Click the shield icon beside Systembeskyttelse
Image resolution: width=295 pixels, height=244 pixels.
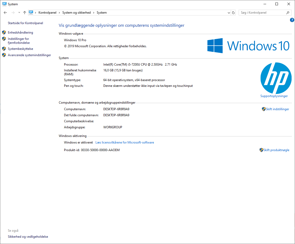click(4, 49)
